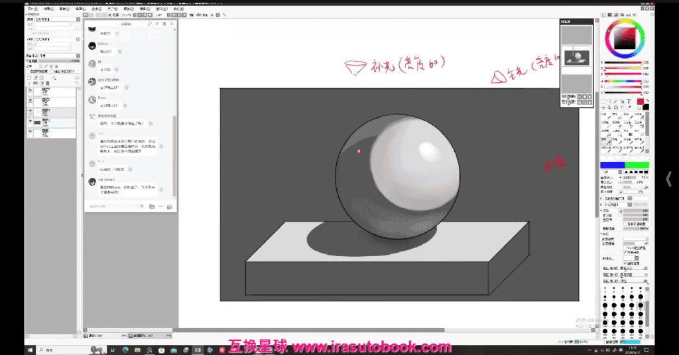The image size is (679, 355).
Task: Open the second menu bar item
Action: click(48, 9)
